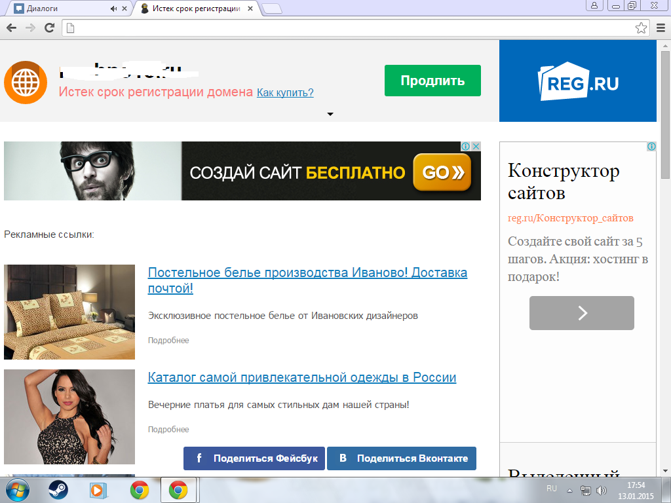Open Постельное белье производства Иваново link

(308, 280)
